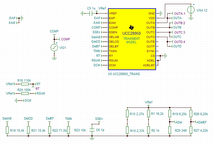Click the SSEN pin on the chip

point(113,32)
